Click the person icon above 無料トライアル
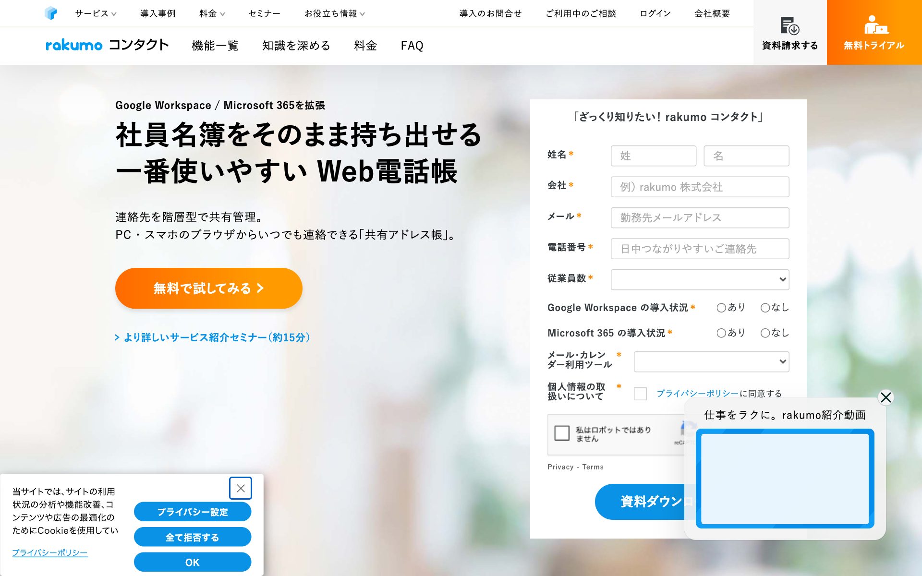Viewport: 922px width, 576px height. [x=875, y=24]
